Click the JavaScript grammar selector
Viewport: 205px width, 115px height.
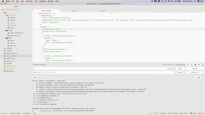point(163,113)
